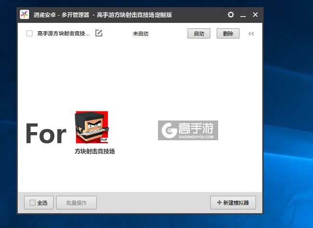Click the Windows desktop wallpaper right of window
The width and height of the screenshot is (313, 228).
click(288, 121)
